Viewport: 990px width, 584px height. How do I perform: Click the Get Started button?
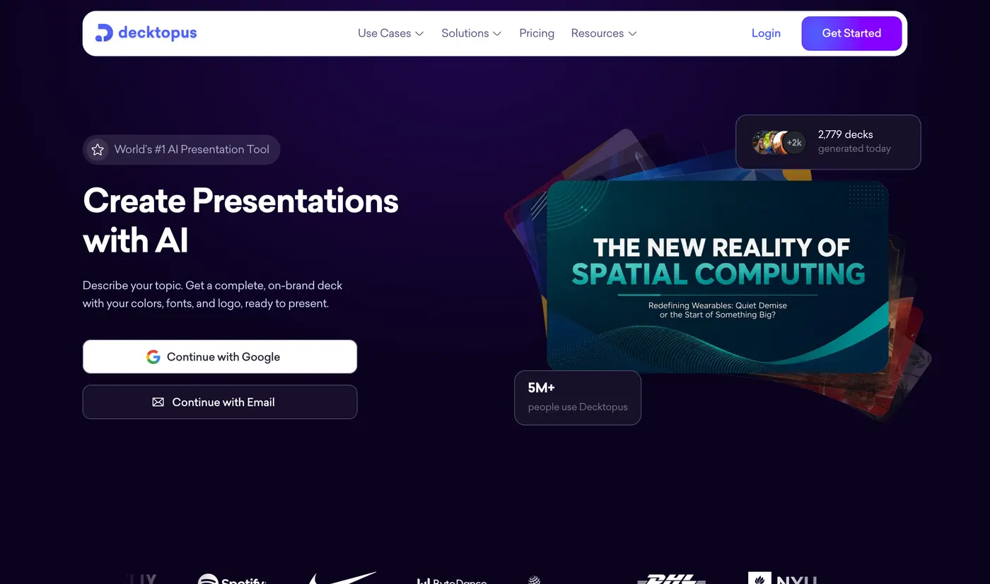click(x=851, y=33)
